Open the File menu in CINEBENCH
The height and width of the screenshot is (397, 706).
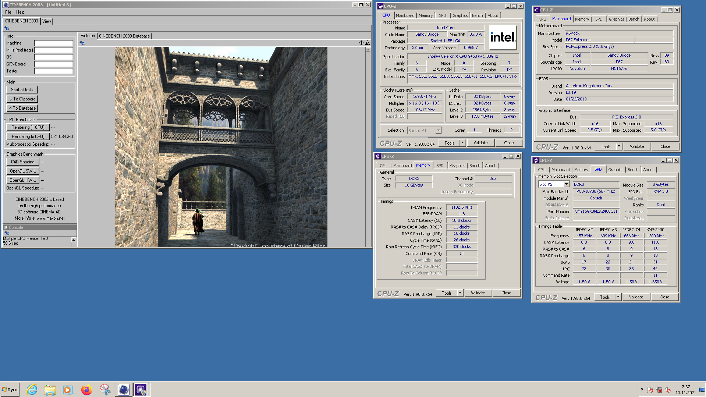[x=8, y=12]
